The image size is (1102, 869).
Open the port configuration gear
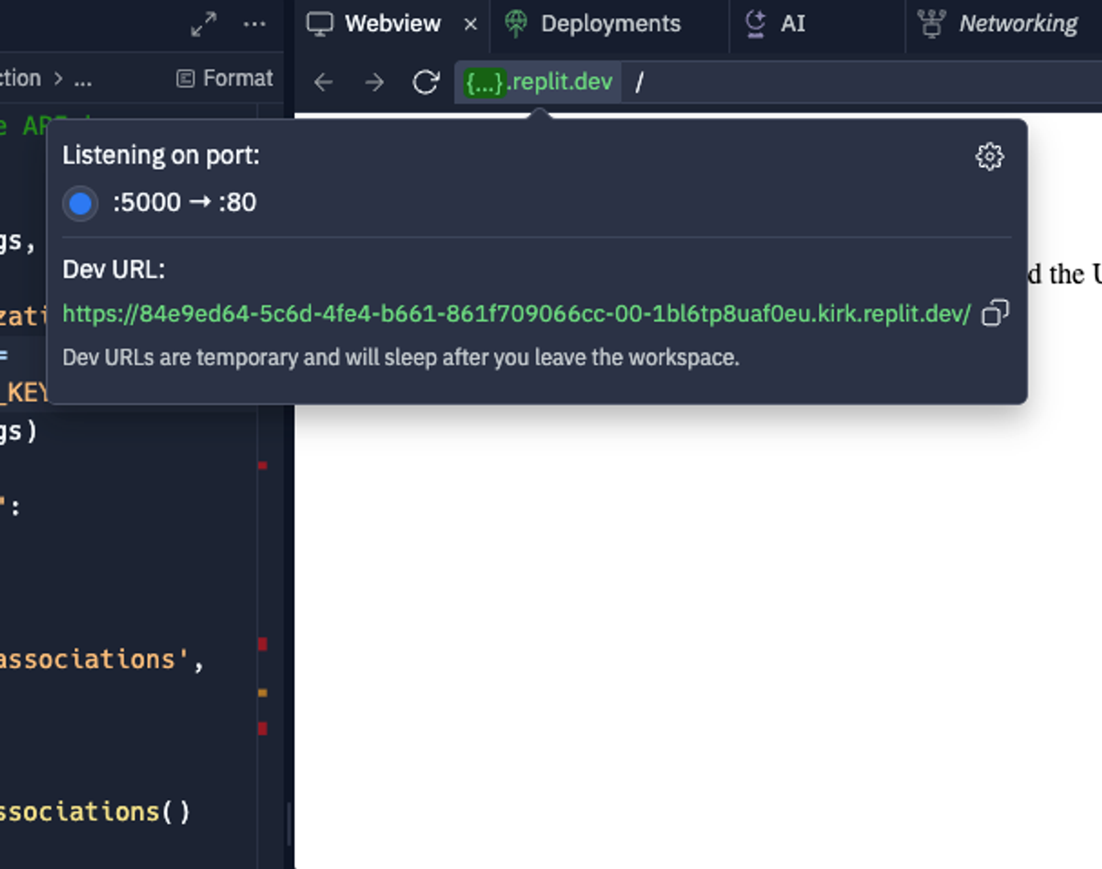(x=989, y=156)
